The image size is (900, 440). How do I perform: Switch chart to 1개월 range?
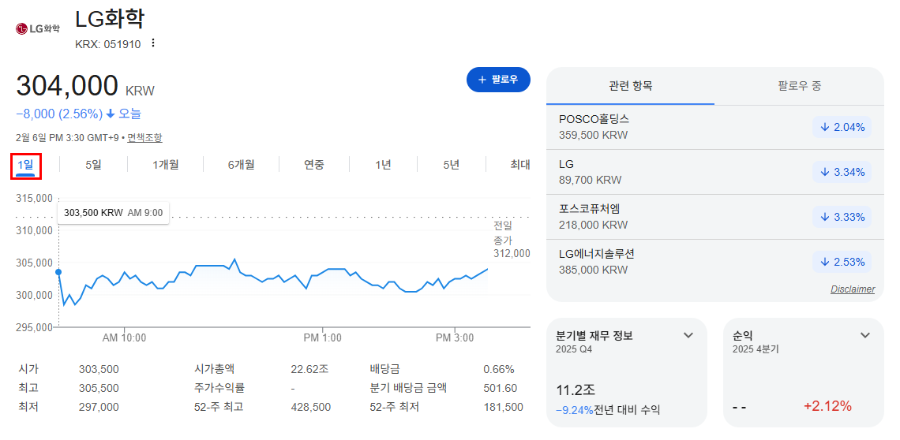pyautogui.click(x=165, y=165)
